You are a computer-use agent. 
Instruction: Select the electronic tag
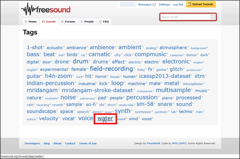pyautogui.click(x=176, y=62)
